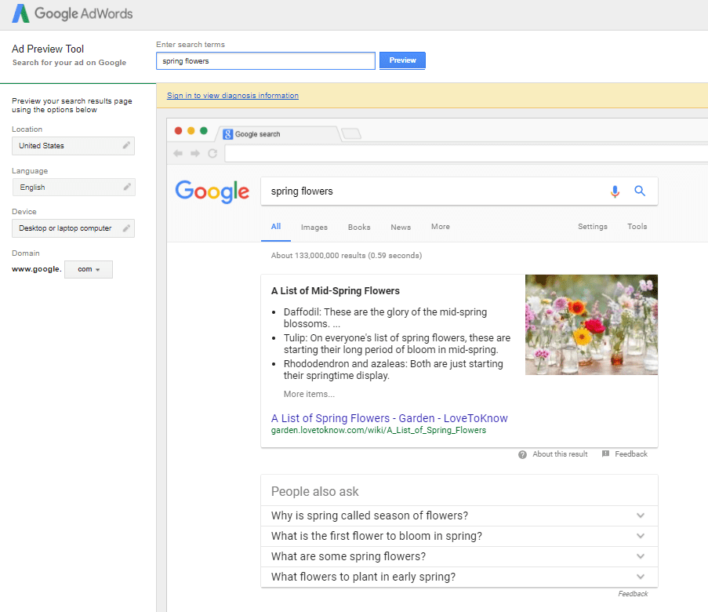Click the About this result link
708x612 pixels.
(x=560, y=454)
